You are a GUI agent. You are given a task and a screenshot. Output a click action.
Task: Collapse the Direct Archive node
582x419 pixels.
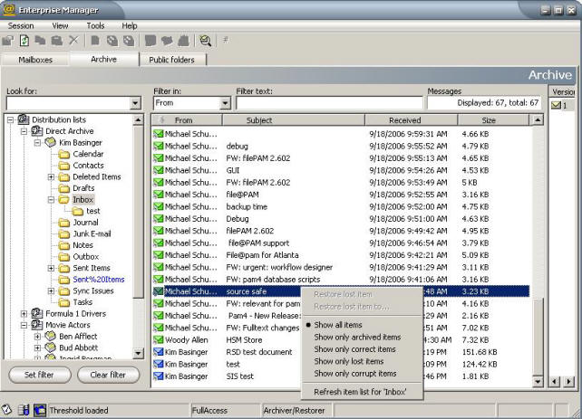pyautogui.click(x=24, y=131)
